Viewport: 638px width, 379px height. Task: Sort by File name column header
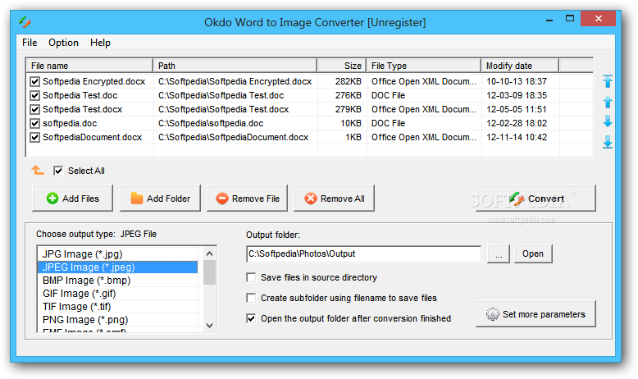89,66
